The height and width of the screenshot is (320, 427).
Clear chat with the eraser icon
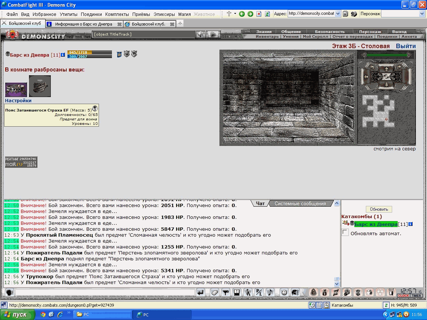(x=215, y=293)
